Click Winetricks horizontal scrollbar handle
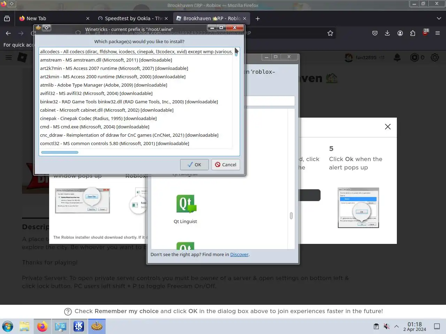 60,152
